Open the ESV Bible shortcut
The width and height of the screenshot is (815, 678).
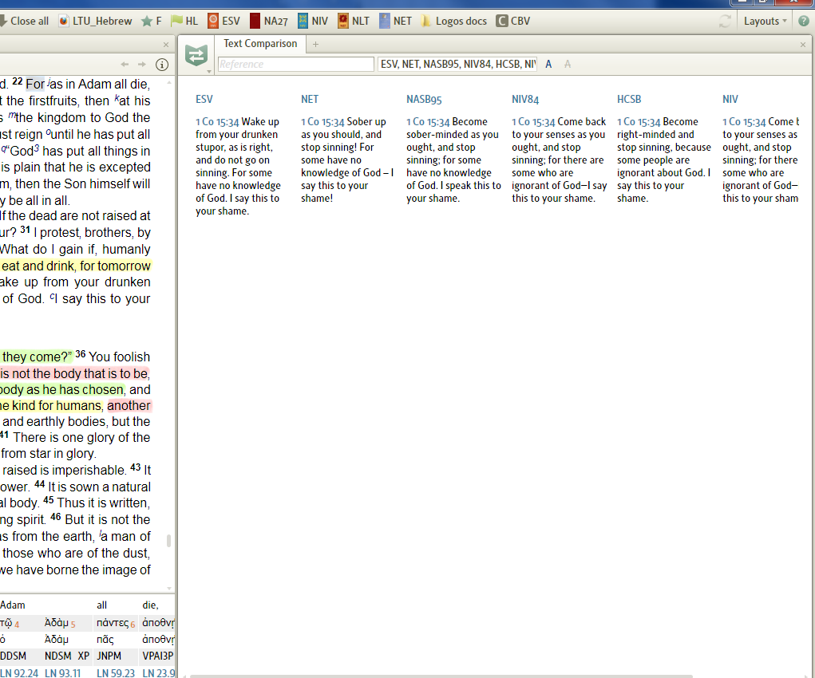click(x=224, y=22)
